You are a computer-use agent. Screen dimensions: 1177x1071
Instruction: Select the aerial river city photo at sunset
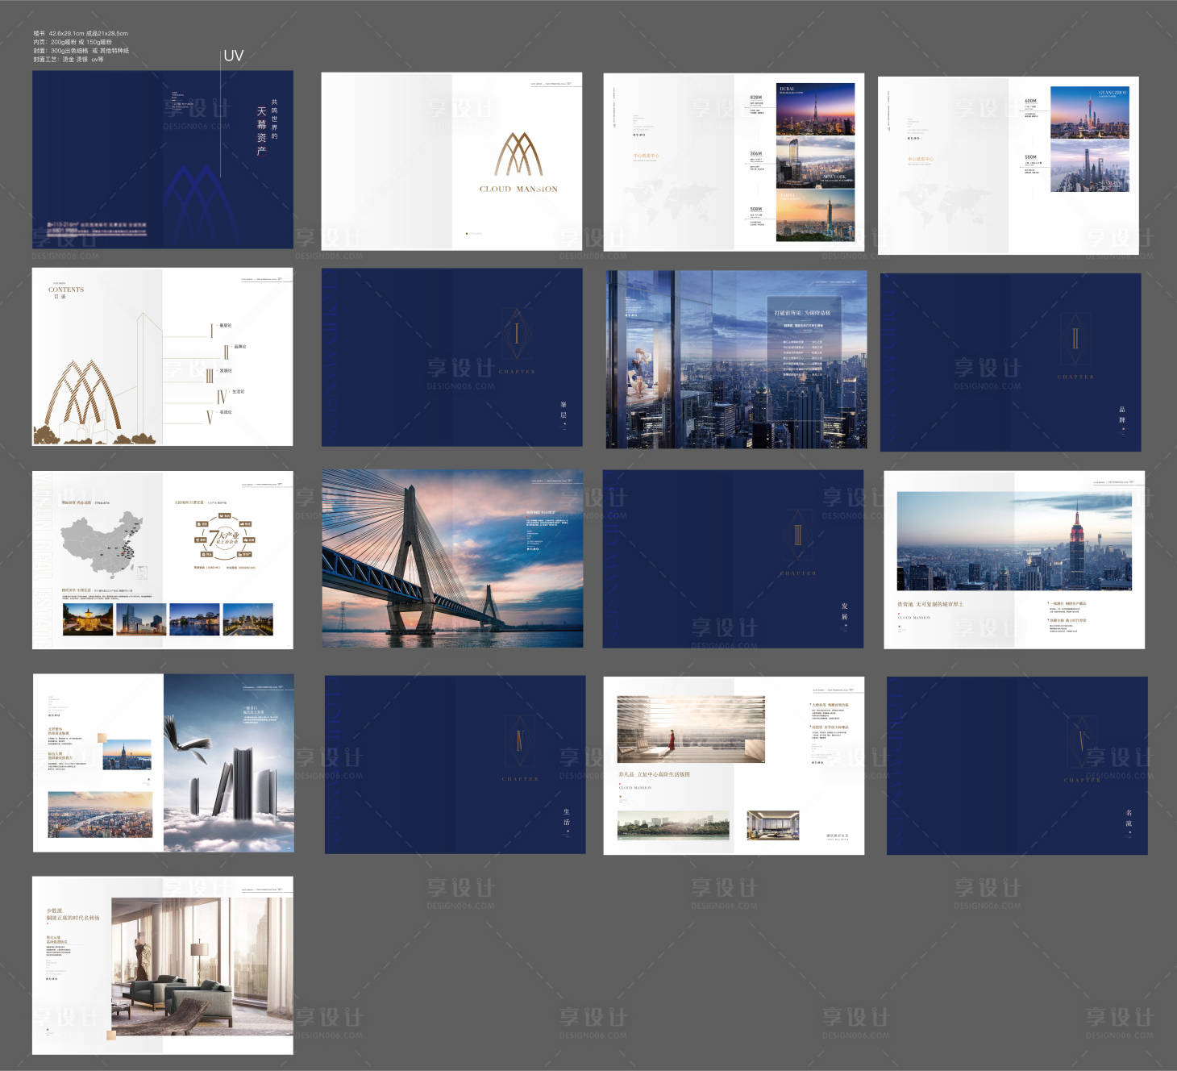point(100,815)
